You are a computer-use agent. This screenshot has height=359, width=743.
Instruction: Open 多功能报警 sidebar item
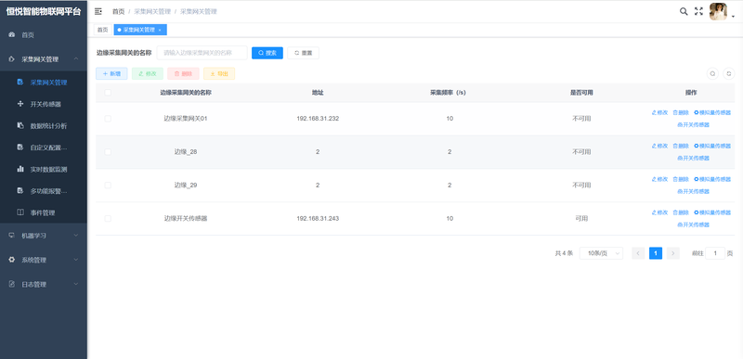44,191
